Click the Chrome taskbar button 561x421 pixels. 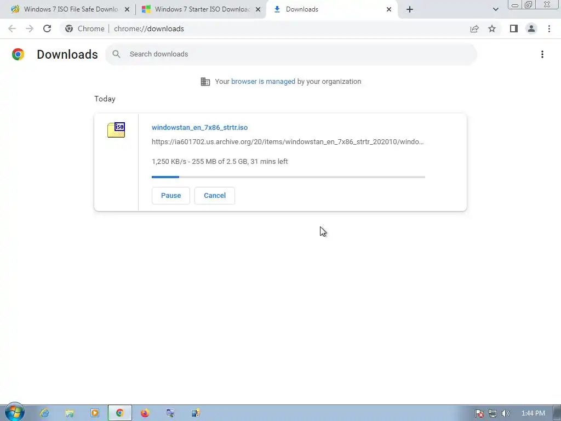pyautogui.click(x=120, y=413)
